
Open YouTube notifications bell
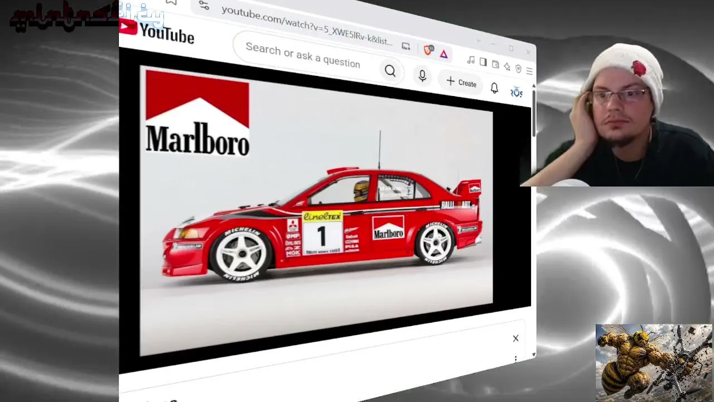point(494,88)
